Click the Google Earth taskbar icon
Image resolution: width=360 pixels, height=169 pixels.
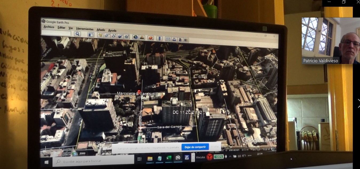point(178,158)
